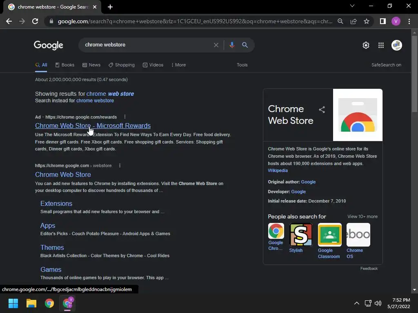Open the Google account avatar
This screenshot has height=313, width=418.
pos(396,45)
